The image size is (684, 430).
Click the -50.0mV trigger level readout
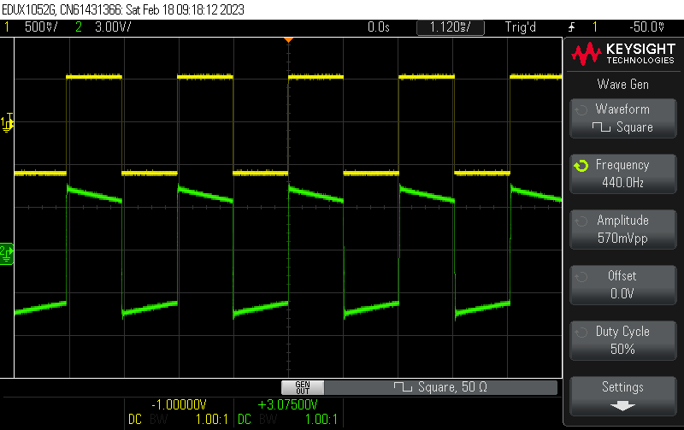647,27
